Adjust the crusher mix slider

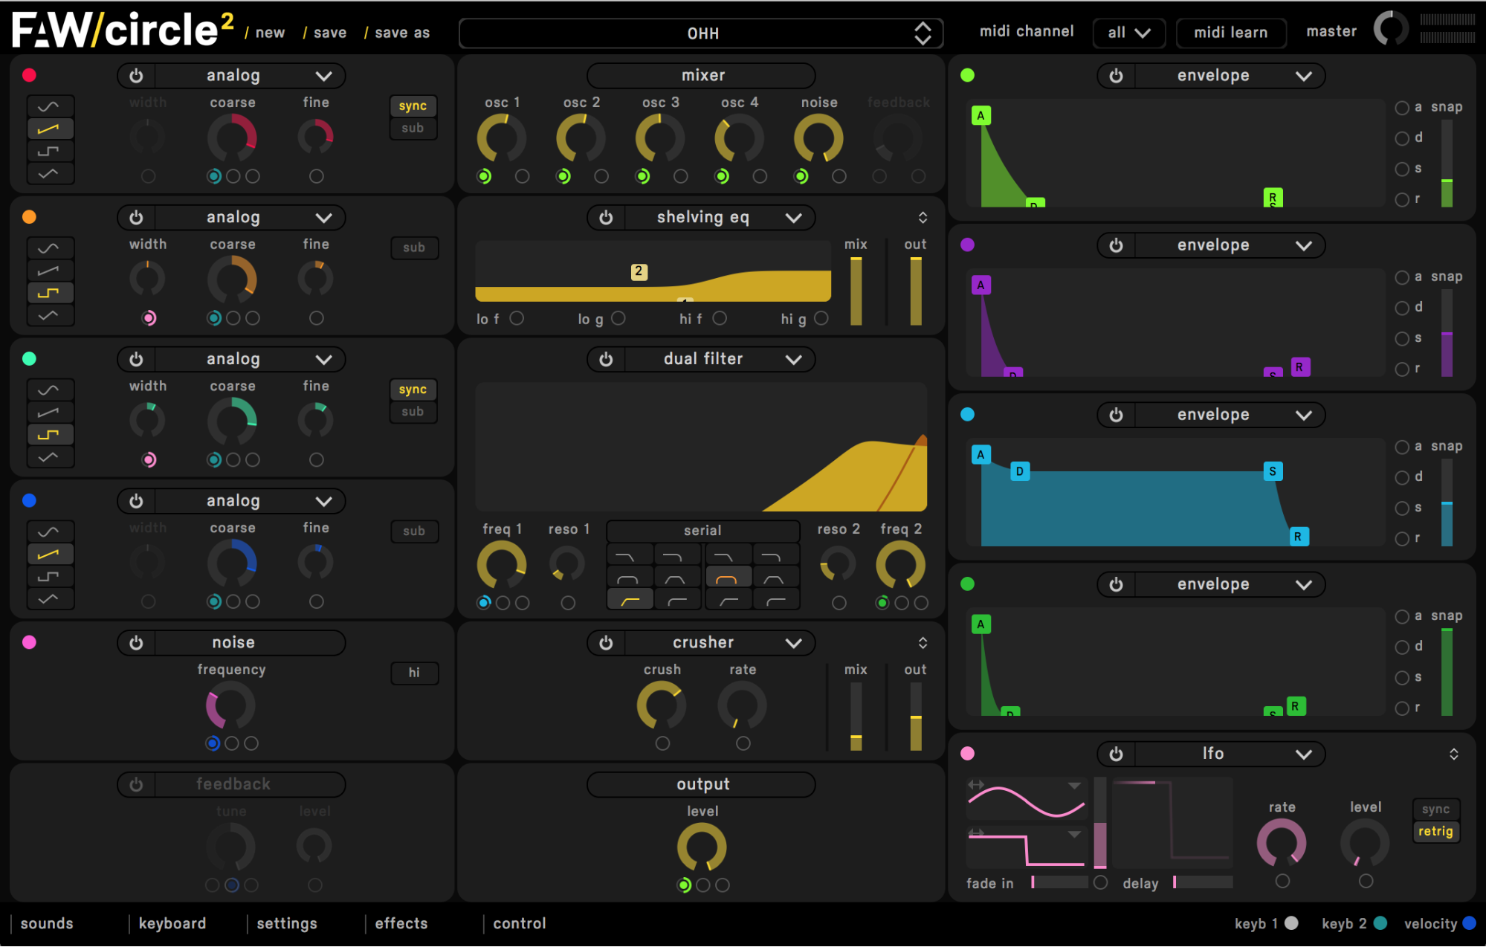click(x=856, y=717)
